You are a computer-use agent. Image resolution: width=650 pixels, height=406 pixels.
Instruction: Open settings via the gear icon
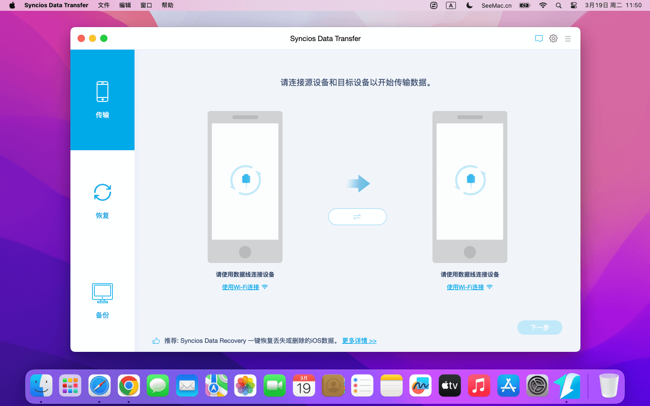[553, 38]
